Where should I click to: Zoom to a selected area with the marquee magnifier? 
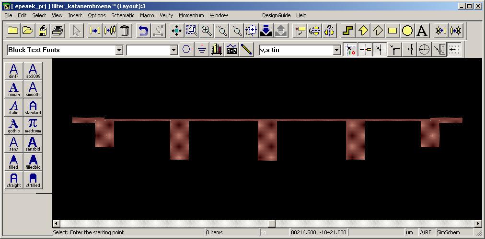[192, 31]
